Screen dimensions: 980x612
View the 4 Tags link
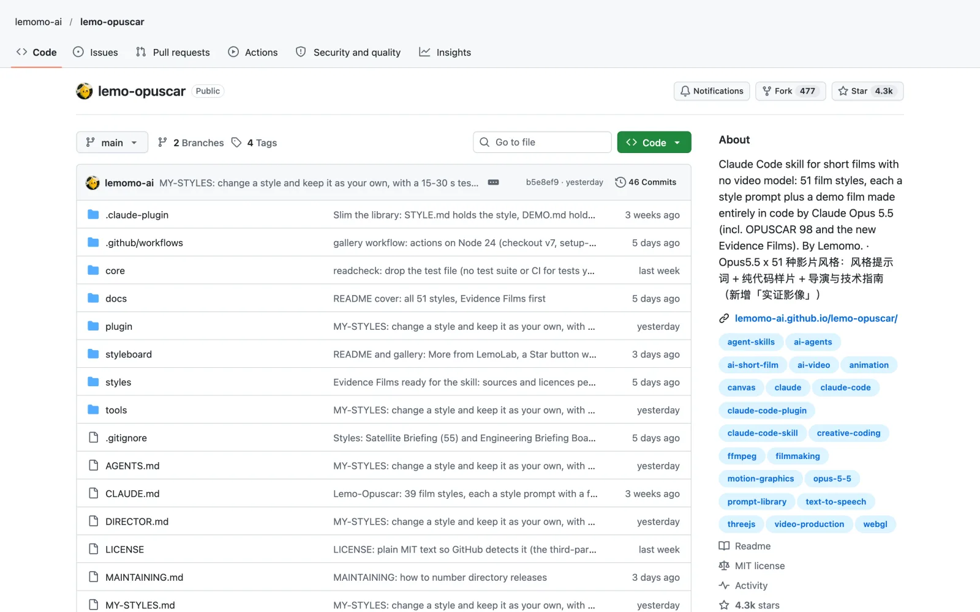[x=254, y=143]
